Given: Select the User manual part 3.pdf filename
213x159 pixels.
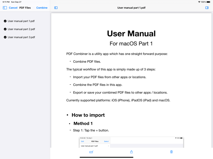Looking at the screenshot, I should click(x=21, y=37).
